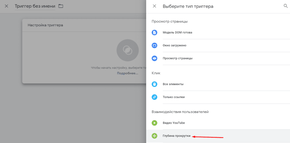
Task: Click the folder icon beside trigger name
Action: (61, 6)
